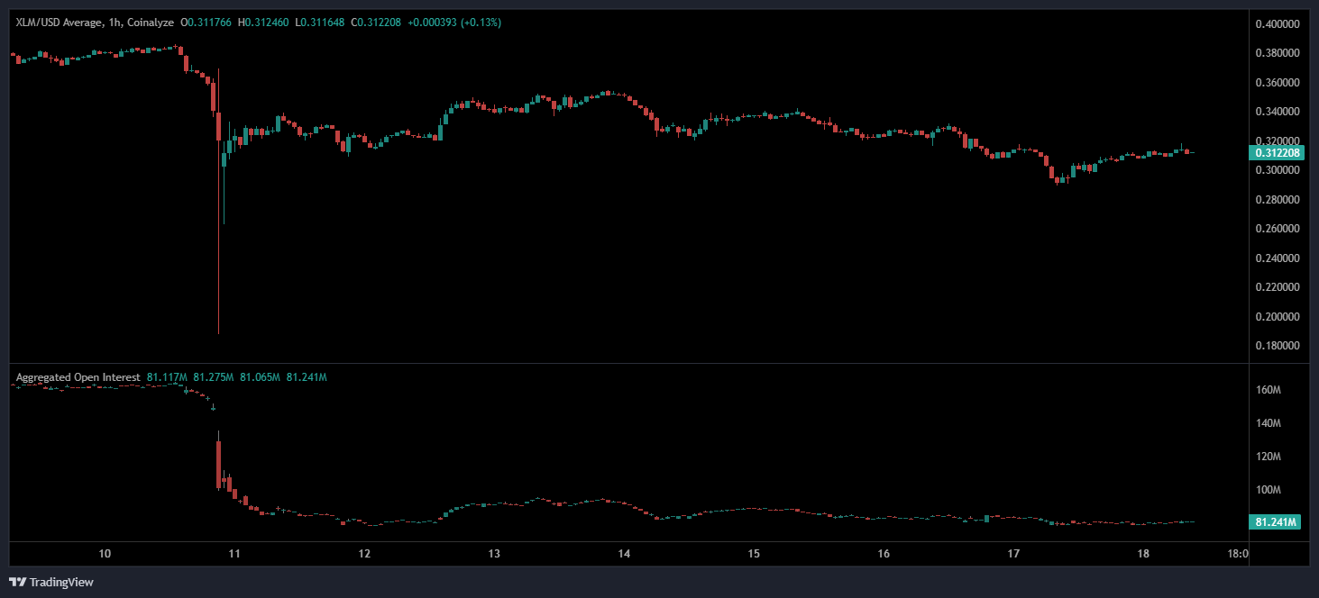Viewport: 1319px width, 598px height.
Task: Click the TradingView brand text link
Action: click(x=61, y=583)
